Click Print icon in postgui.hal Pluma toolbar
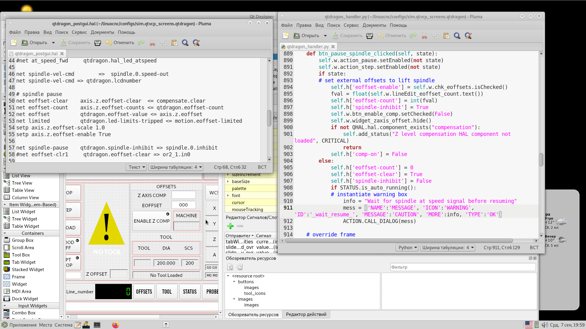The width and height of the screenshot is (586, 329). (98, 43)
